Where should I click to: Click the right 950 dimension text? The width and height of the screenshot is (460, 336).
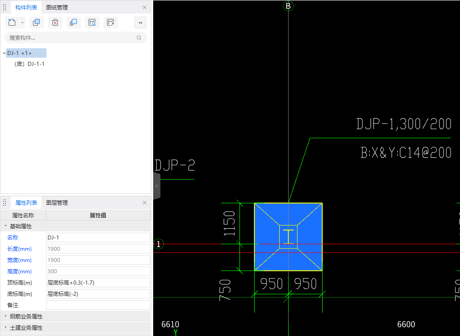pyautogui.click(x=305, y=284)
